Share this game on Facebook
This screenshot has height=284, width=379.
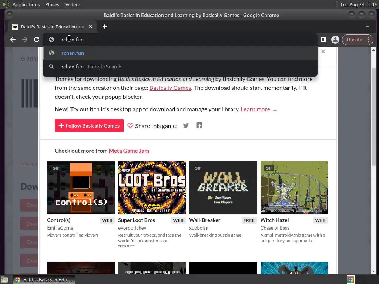[x=199, y=126]
